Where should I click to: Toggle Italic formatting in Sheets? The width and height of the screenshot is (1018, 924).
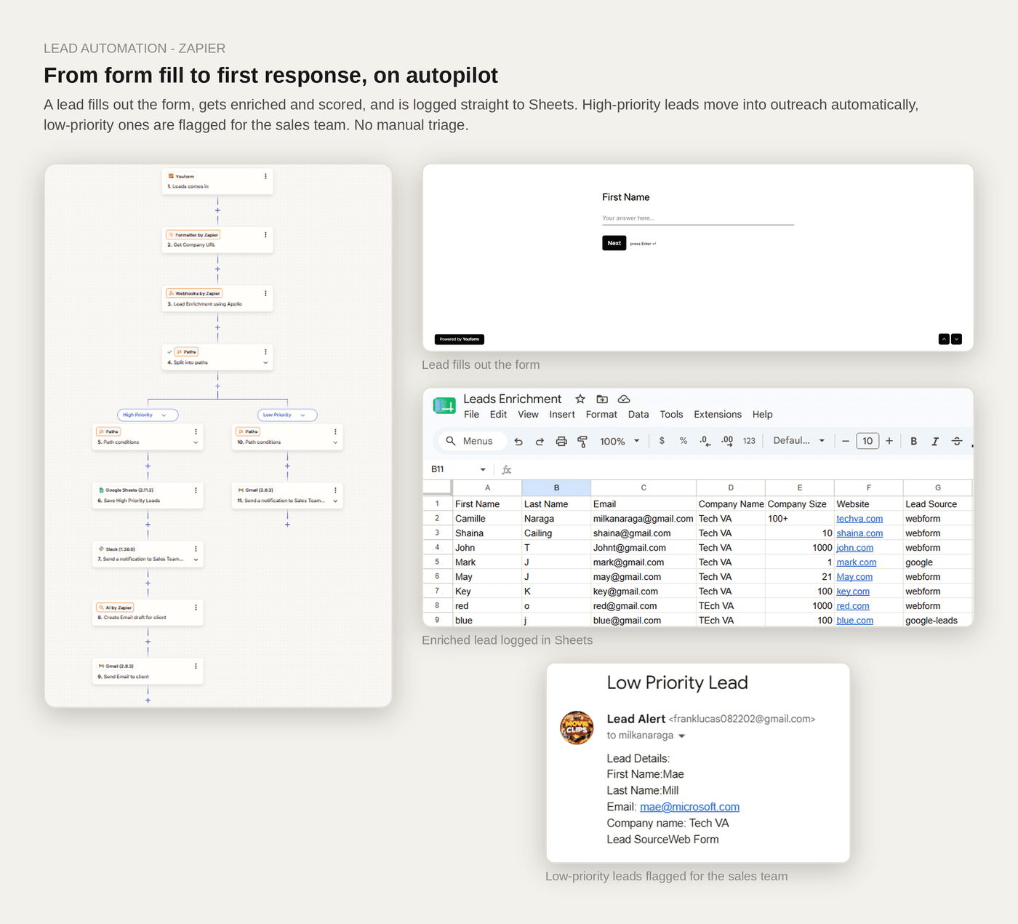pos(935,441)
